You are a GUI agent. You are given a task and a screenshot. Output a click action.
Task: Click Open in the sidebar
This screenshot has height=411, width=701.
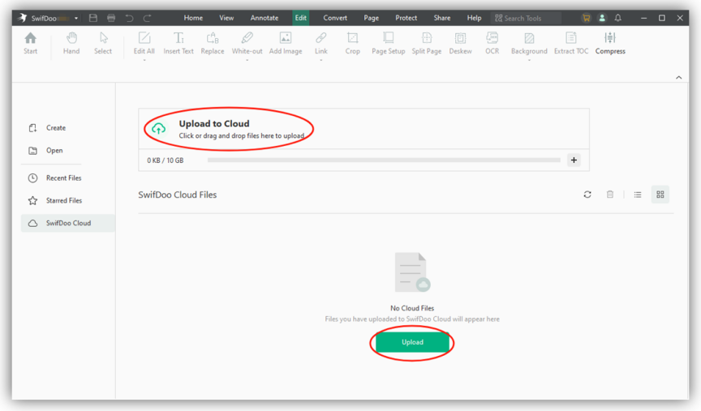click(x=54, y=151)
